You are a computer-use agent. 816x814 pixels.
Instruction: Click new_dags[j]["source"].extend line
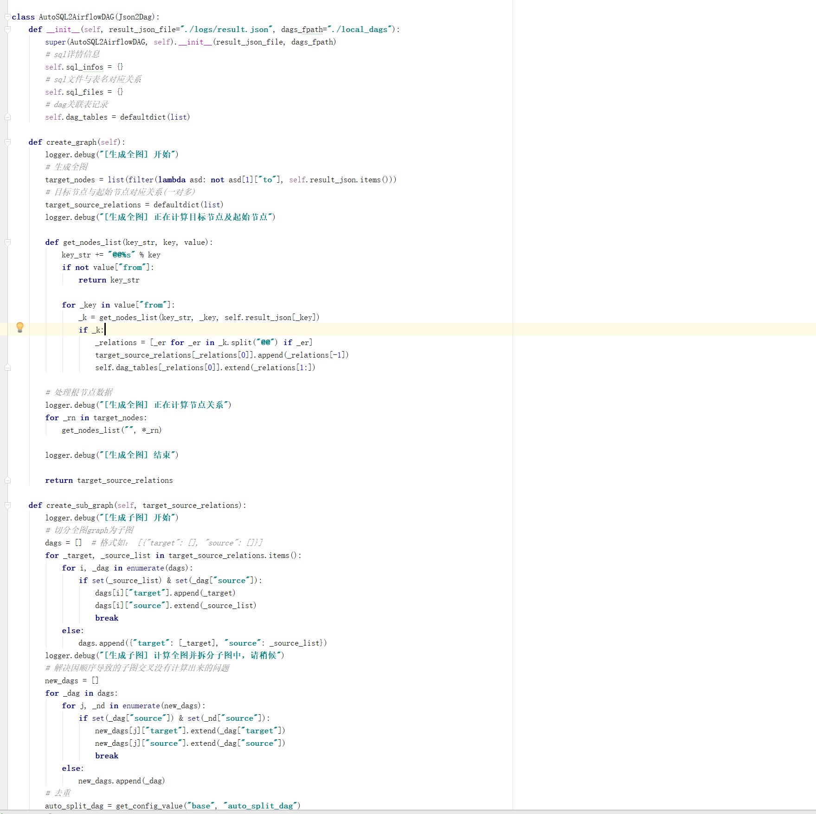tap(190, 743)
